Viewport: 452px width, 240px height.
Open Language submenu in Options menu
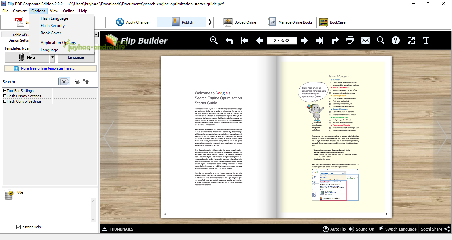pyautogui.click(x=62, y=50)
